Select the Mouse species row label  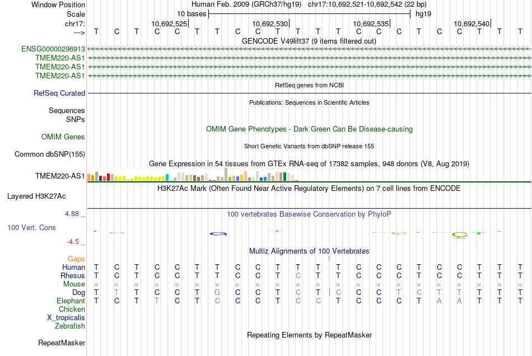pyautogui.click(x=74, y=284)
